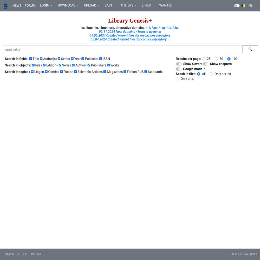Go to the FORUM

click(x=30, y=5)
